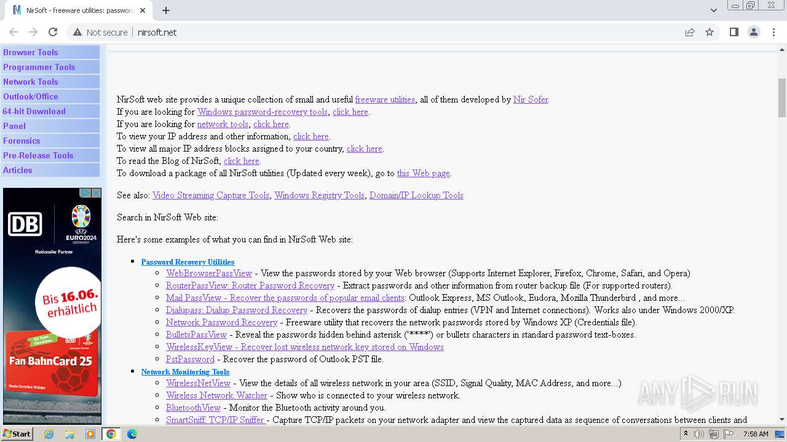Viewport: 787px width, 442px height.
Task: Open BluetoothView link
Action: click(x=193, y=408)
